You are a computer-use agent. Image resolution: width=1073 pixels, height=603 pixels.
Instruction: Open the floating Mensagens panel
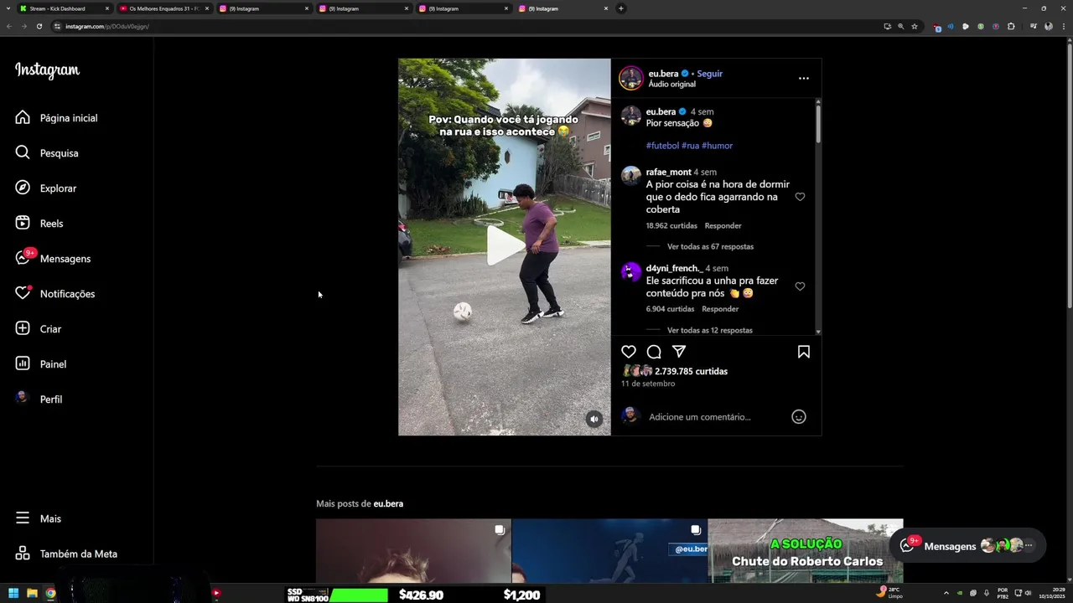click(x=967, y=546)
